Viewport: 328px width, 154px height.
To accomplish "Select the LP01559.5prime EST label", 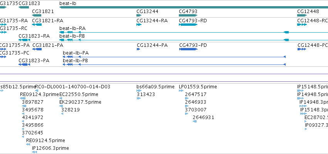I will (198, 87).
